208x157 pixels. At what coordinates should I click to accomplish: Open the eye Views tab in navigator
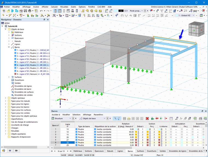pos(10,150)
